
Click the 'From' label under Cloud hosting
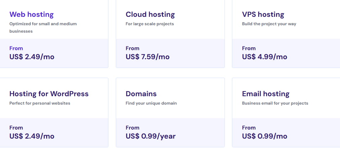132,48
